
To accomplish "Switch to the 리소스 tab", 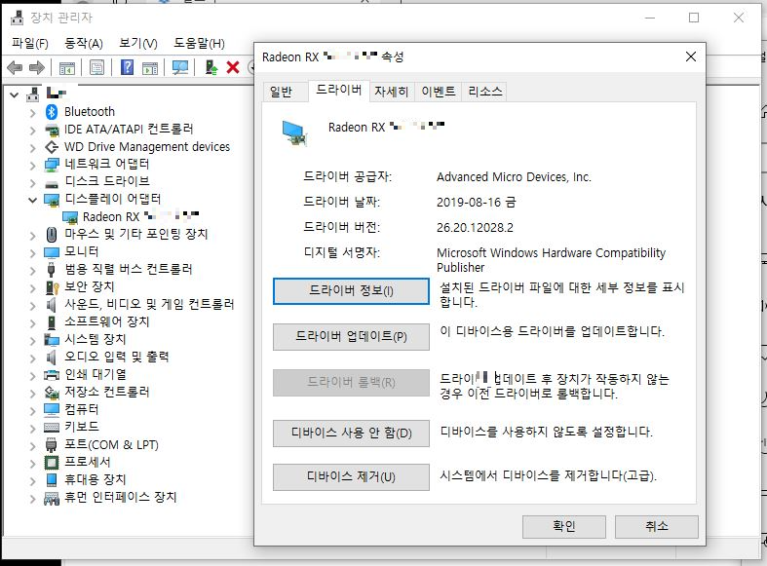I will (x=484, y=92).
